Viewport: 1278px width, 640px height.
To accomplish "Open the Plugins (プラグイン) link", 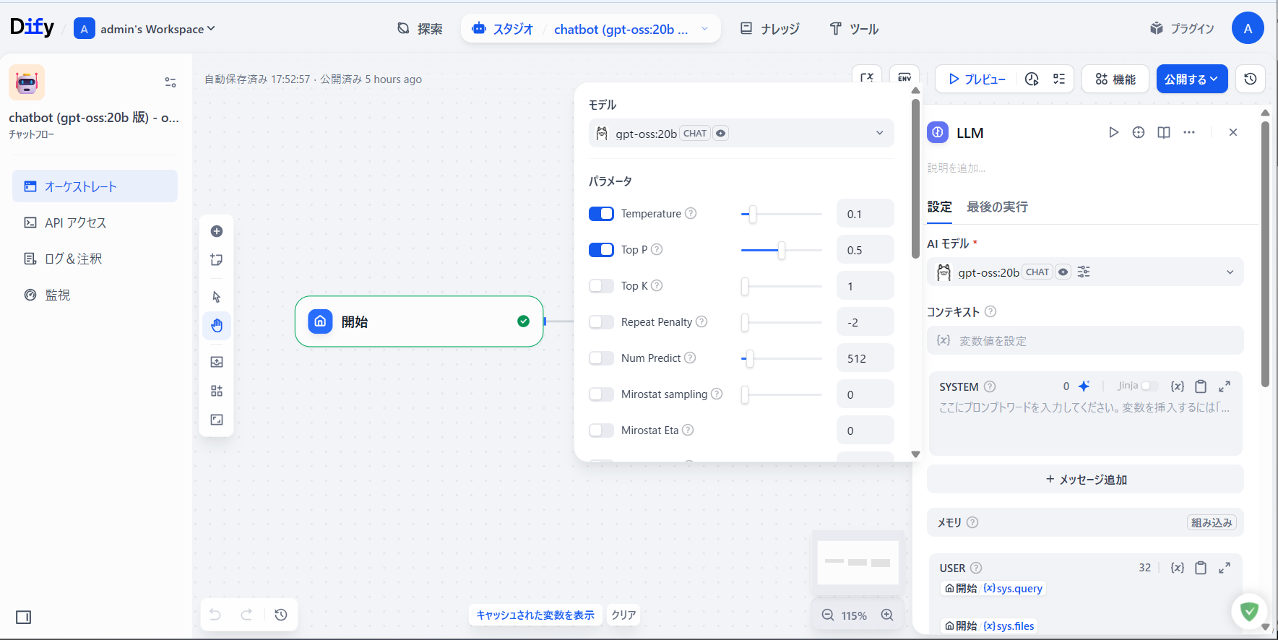I will tap(1182, 29).
